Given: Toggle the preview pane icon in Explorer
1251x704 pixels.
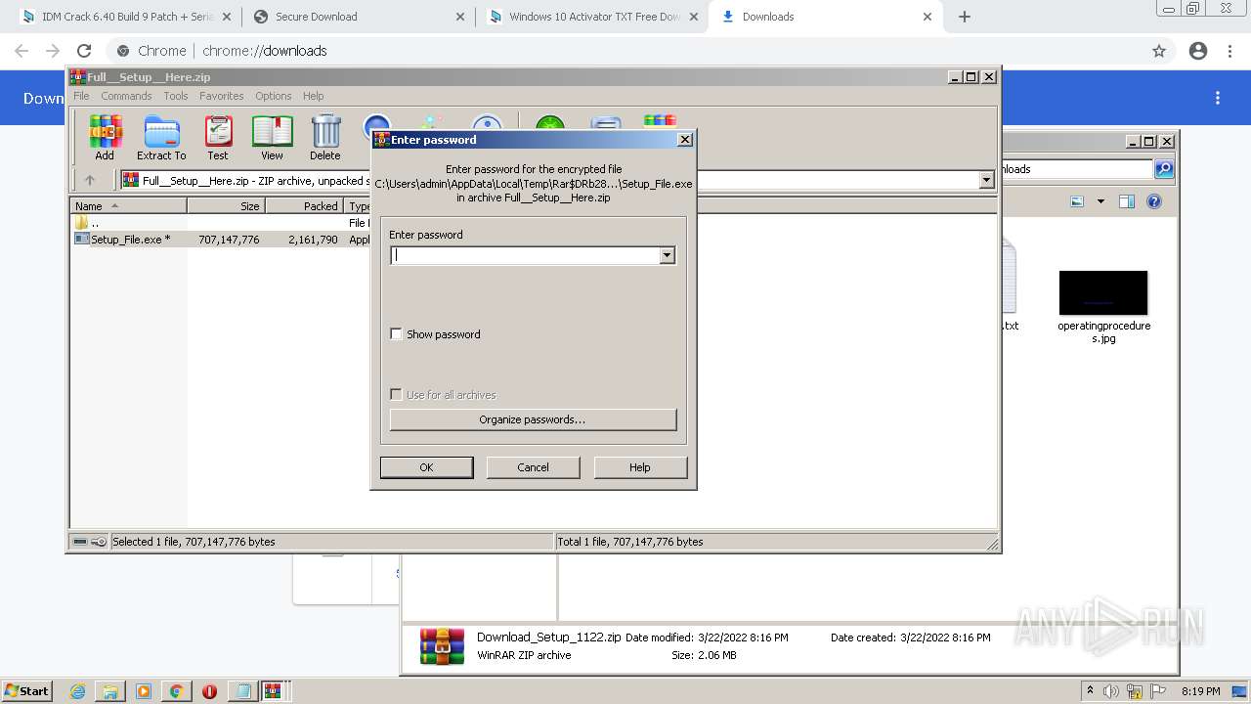Looking at the screenshot, I should click(1127, 201).
